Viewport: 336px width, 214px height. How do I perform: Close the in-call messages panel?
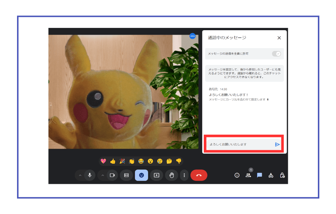click(x=279, y=38)
